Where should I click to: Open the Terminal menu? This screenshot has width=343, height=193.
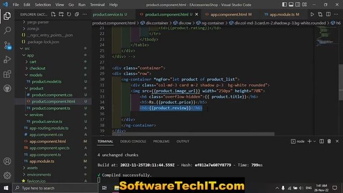(x=98, y=5)
